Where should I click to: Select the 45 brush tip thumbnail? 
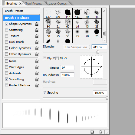click(97, 14)
